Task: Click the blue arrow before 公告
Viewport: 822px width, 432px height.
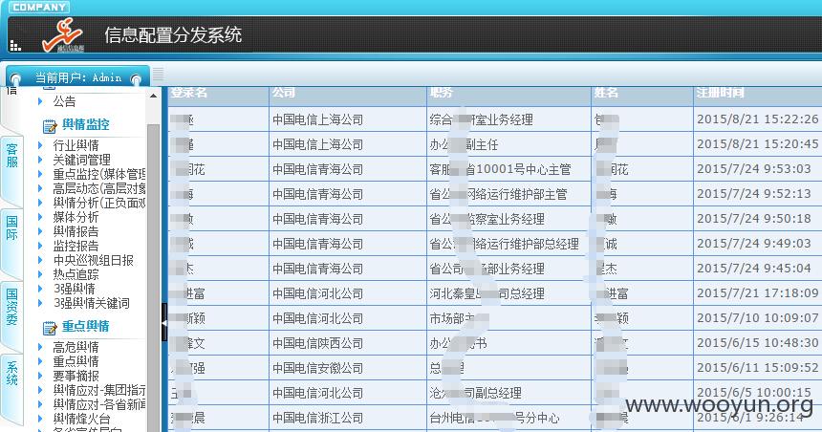Action: click(x=40, y=101)
